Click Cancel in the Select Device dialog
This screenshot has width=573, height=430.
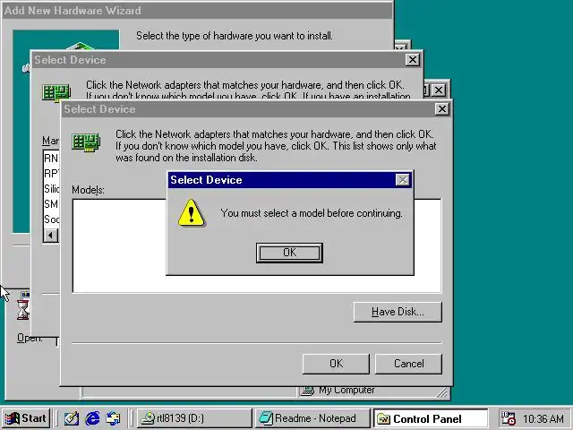[408, 364]
